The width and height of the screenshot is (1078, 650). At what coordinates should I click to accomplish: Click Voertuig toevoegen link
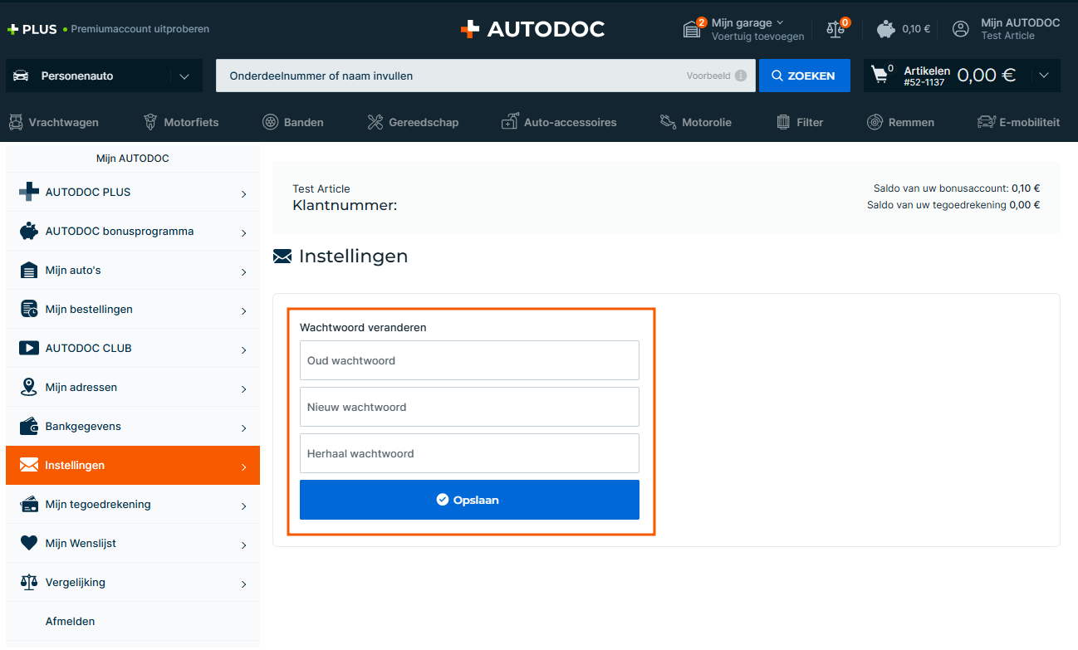758,37
